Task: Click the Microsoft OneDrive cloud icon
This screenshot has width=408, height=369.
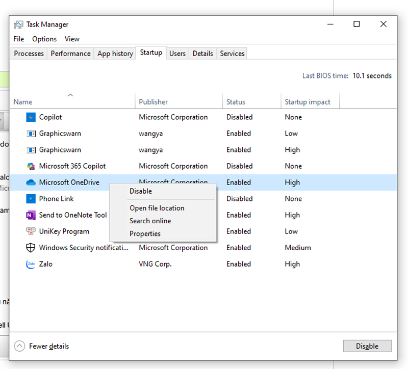Action: (x=31, y=182)
